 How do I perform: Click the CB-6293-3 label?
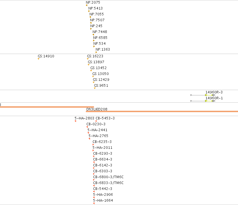point(103,154)
